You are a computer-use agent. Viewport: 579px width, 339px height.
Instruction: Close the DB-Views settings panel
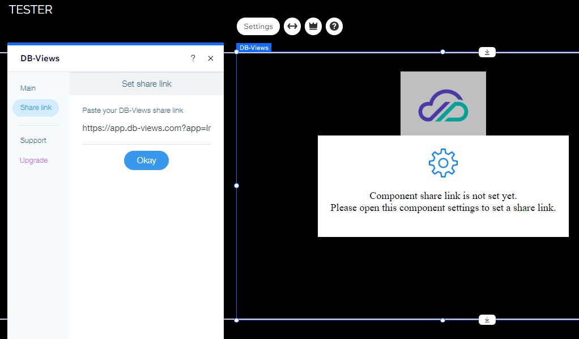211,58
